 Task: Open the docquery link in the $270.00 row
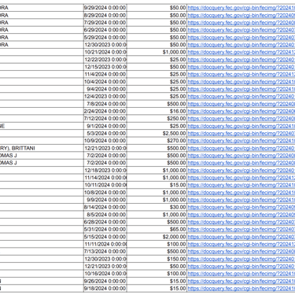[242, 141]
